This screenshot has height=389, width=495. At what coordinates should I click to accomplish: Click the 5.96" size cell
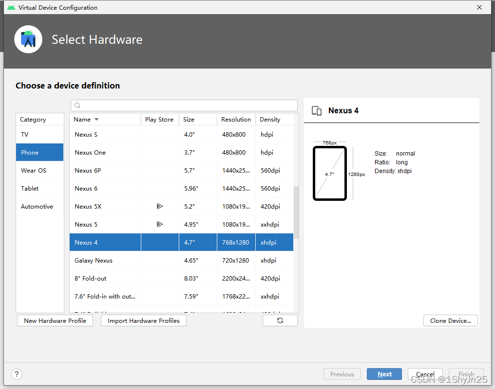pos(198,188)
